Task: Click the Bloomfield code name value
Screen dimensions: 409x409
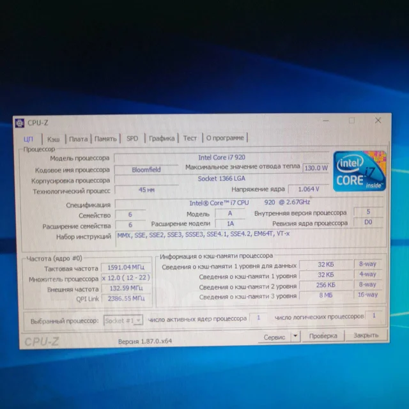Action: click(146, 170)
